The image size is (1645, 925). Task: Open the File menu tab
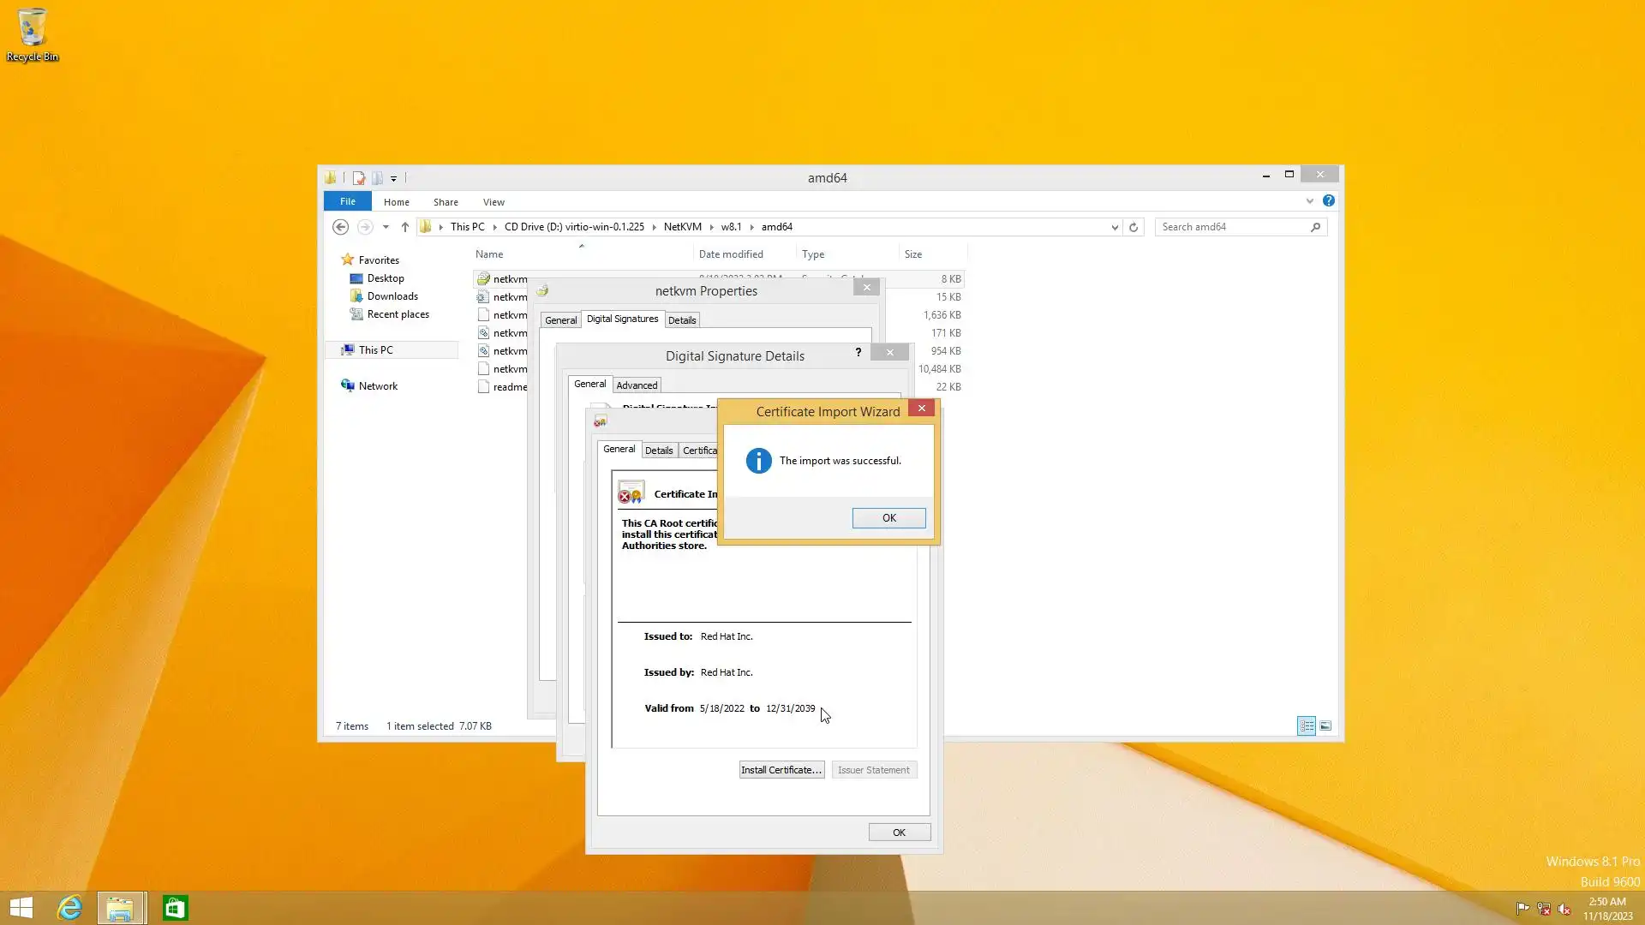point(347,201)
